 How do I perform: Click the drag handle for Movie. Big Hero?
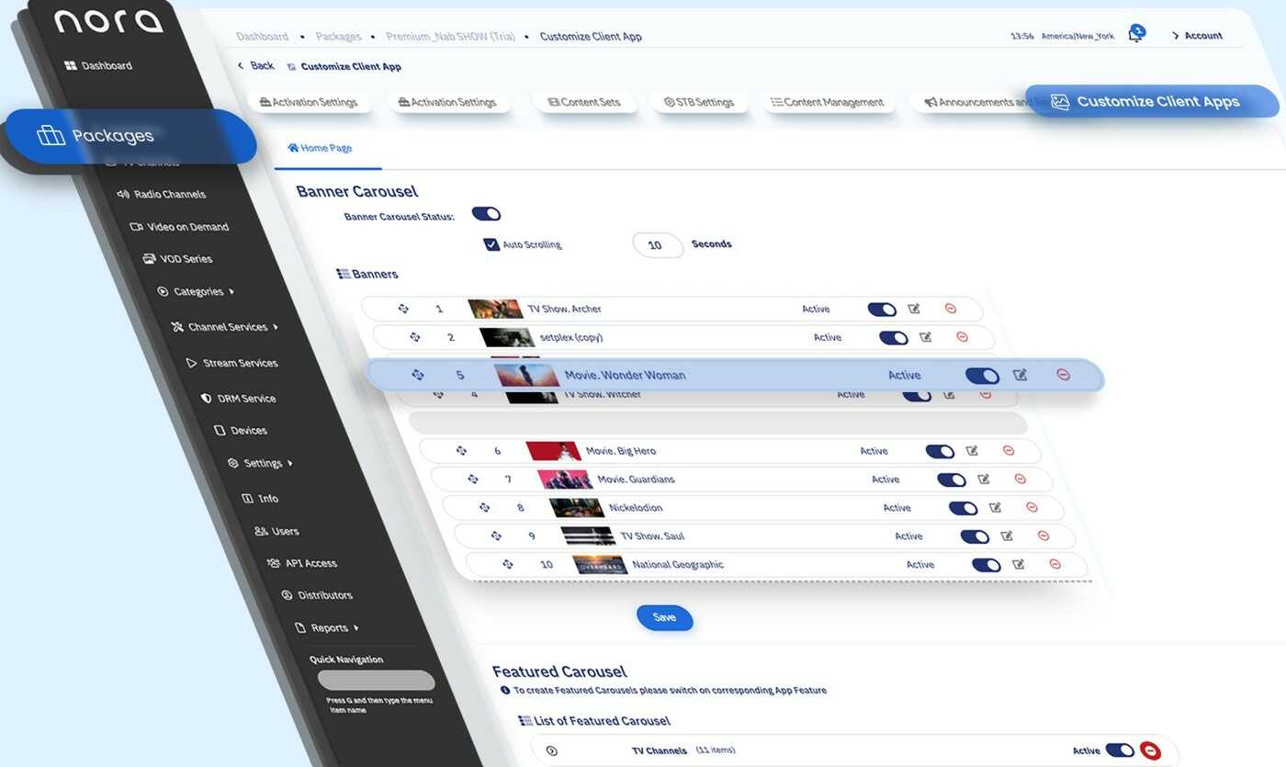pos(461,451)
